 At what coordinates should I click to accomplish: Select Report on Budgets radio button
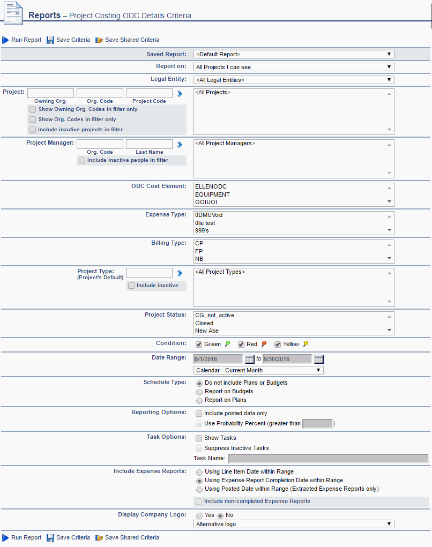pyautogui.click(x=199, y=392)
